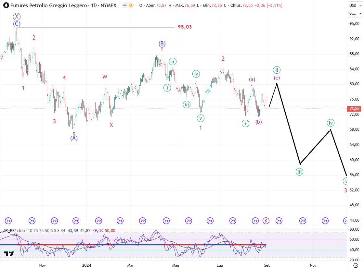364x268 pixels.
Task: Select the blue (C) wave label
Action: point(17,24)
